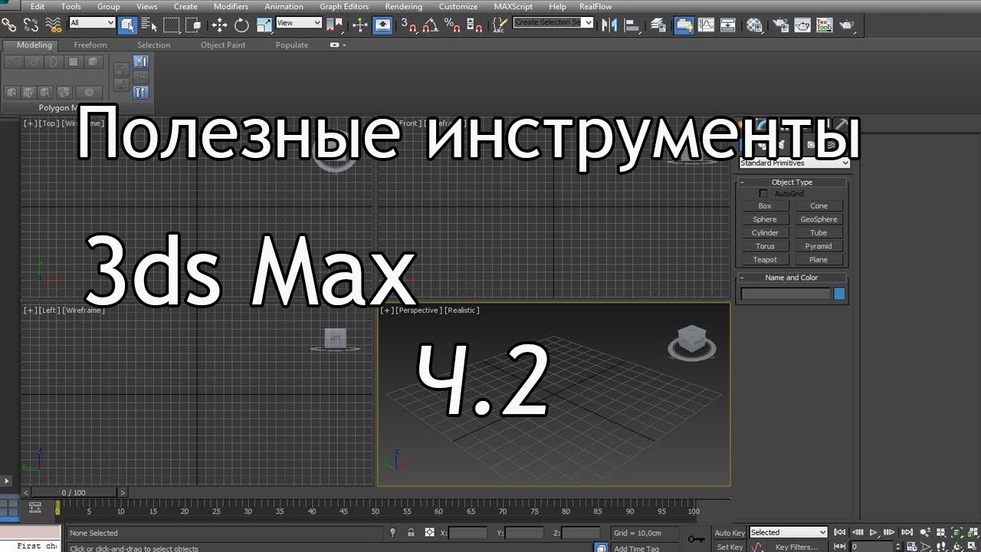The width and height of the screenshot is (981, 552).
Task: Toggle Keyboard Shortcut Override button
Action: (x=383, y=25)
